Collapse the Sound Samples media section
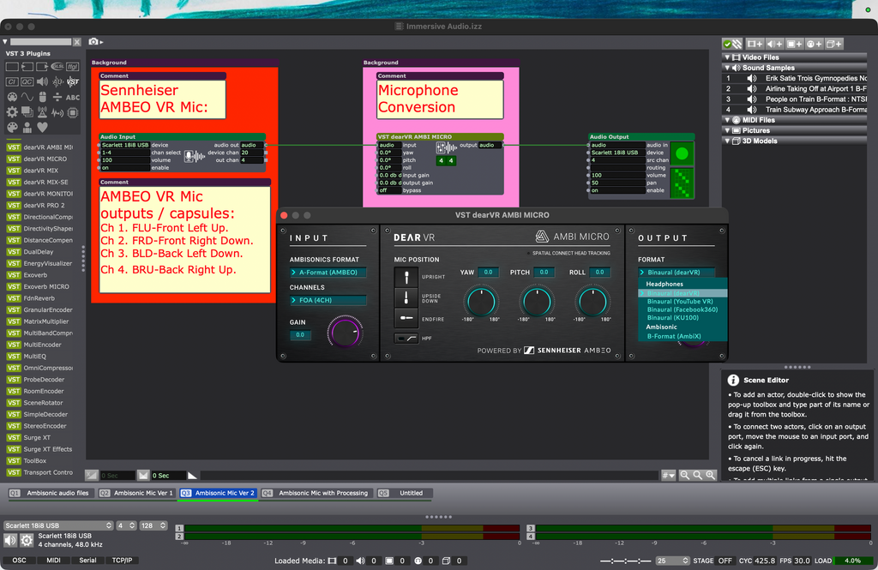Viewport: 878px width, 570px height. point(727,68)
